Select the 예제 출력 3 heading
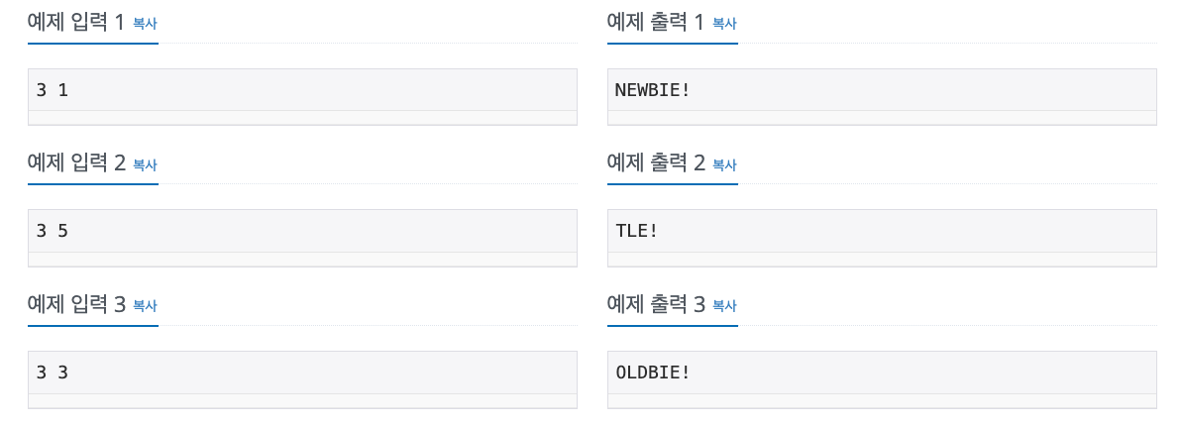The image size is (1183, 427). coord(656,304)
